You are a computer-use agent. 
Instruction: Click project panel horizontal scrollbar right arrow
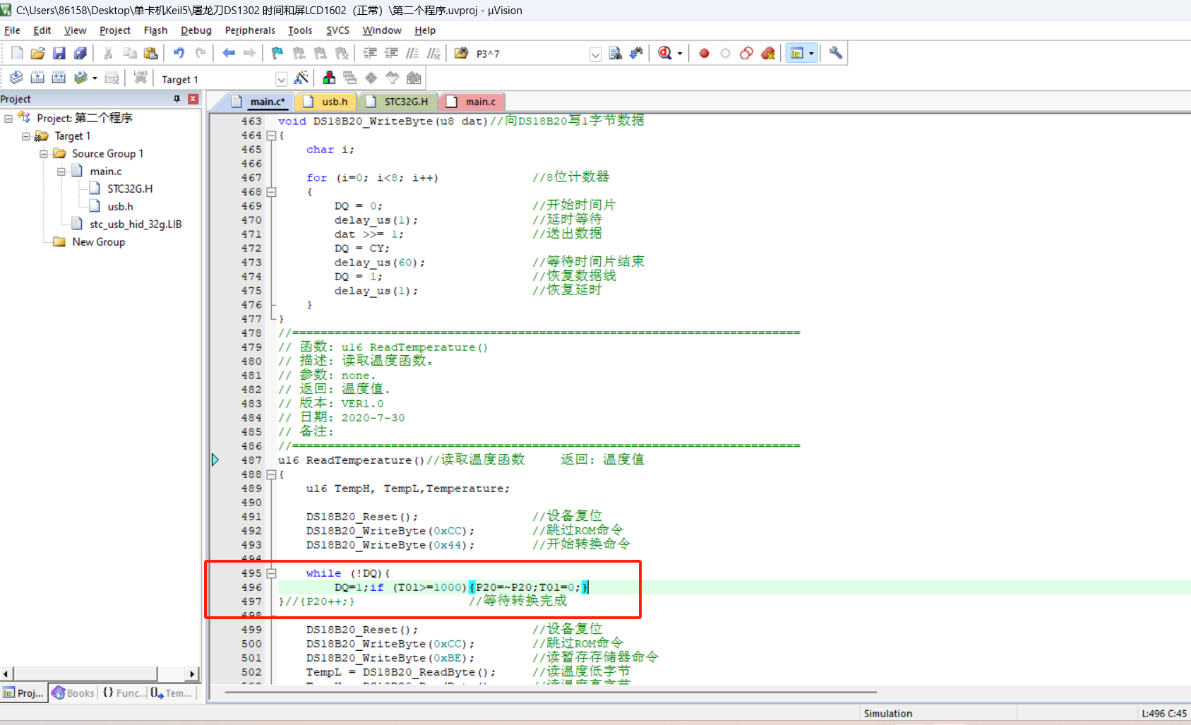[x=192, y=673]
